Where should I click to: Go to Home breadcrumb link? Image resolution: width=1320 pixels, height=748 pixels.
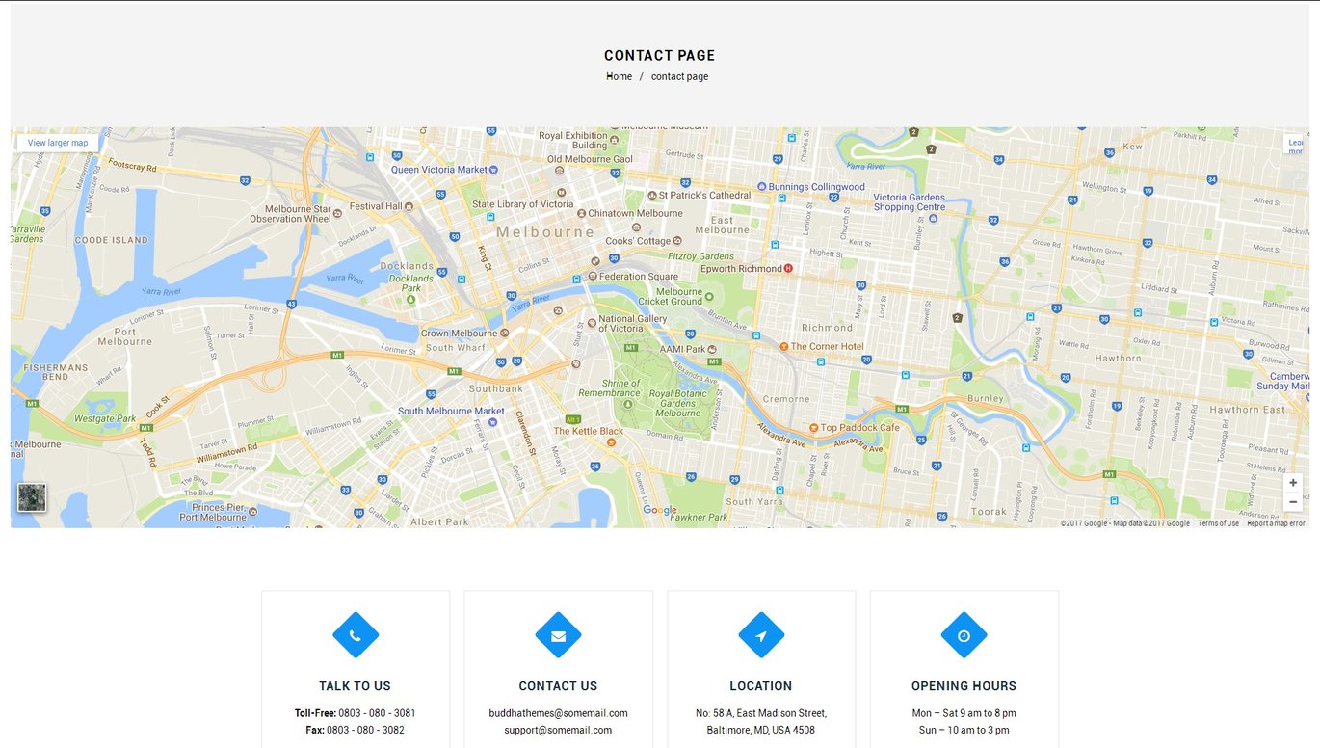(619, 76)
